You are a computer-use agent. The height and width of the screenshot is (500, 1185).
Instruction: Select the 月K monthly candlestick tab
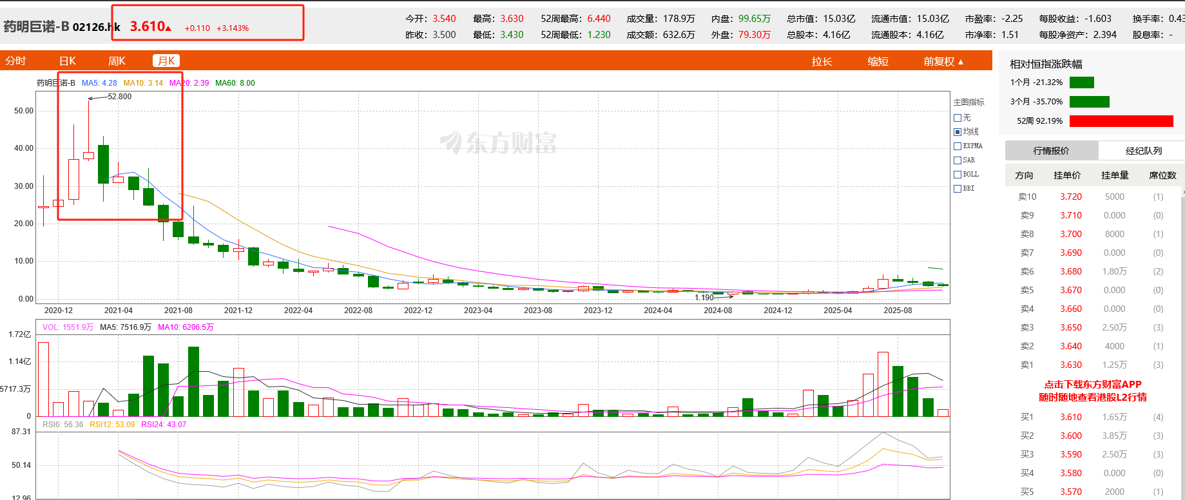pyautogui.click(x=166, y=61)
